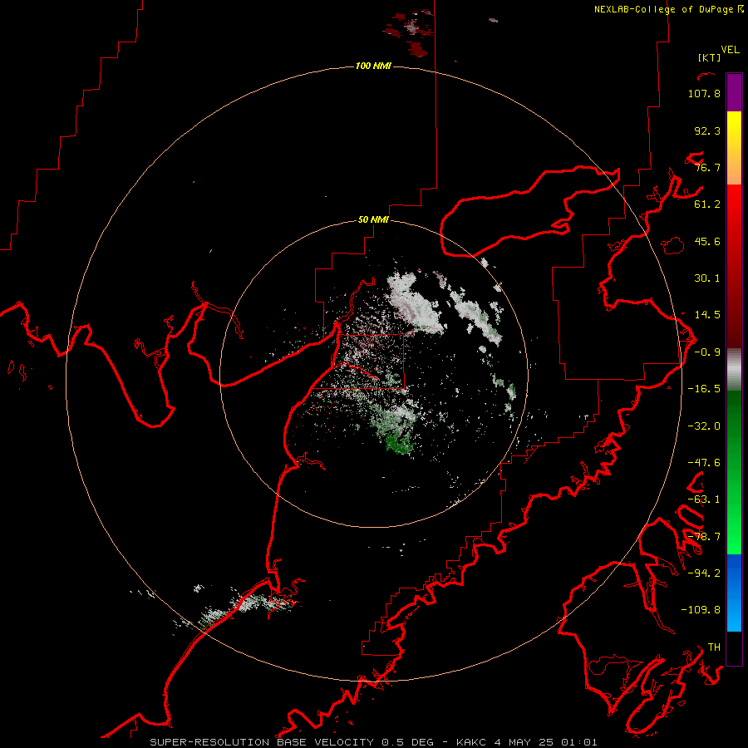Screen dimensions: 748x748
Task: Click the -78.7 velocity scale value
Action: pyautogui.click(x=704, y=537)
